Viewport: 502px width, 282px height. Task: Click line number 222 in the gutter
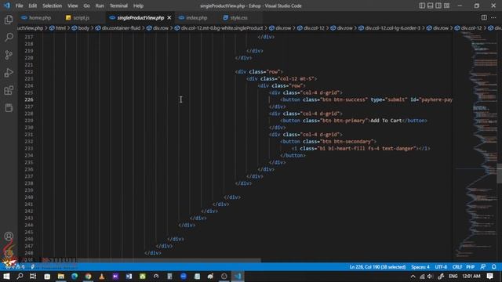(29, 71)
